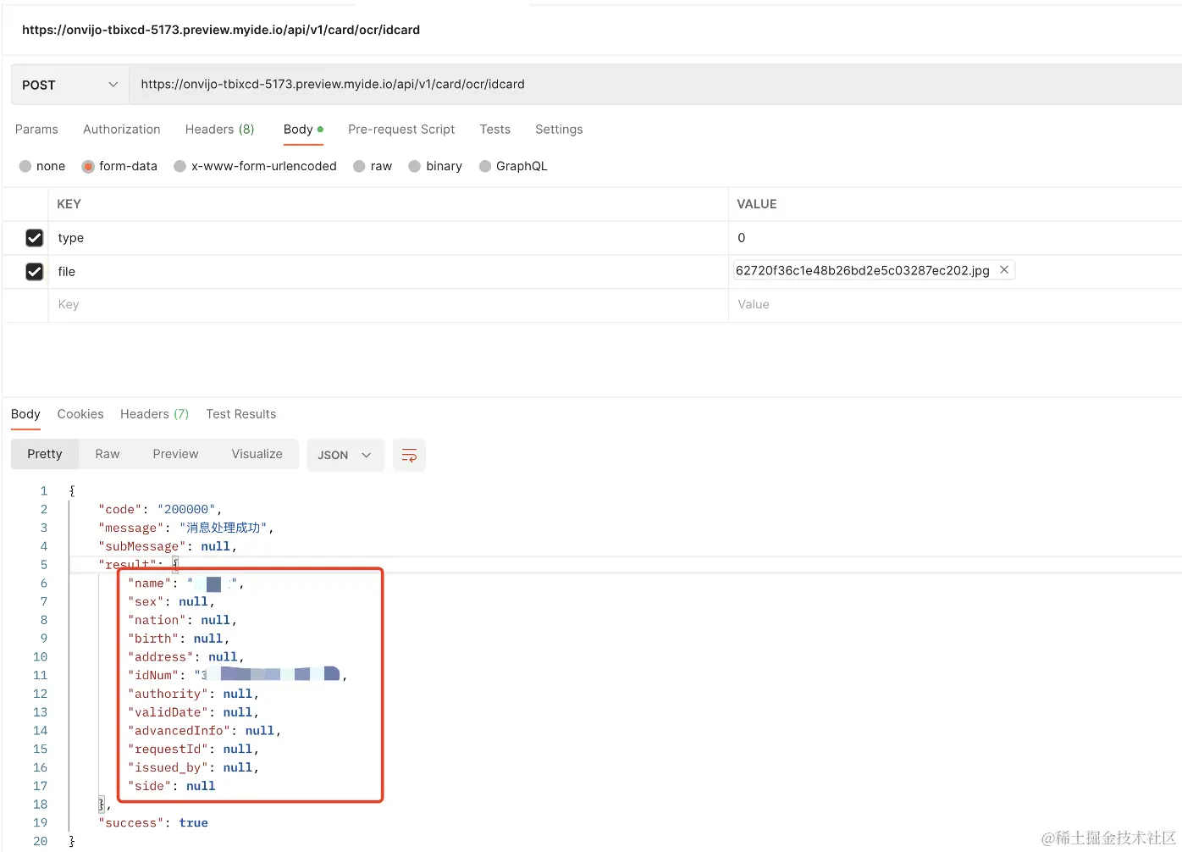The height and width of the screenshot is (852, 1182).
Task: Click the "name" line in response
Action: 186,584
